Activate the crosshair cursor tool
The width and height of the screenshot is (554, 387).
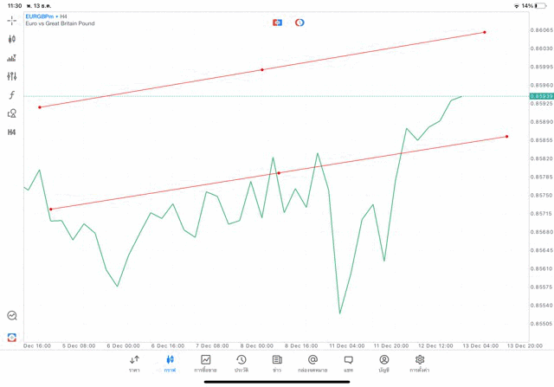12,21
